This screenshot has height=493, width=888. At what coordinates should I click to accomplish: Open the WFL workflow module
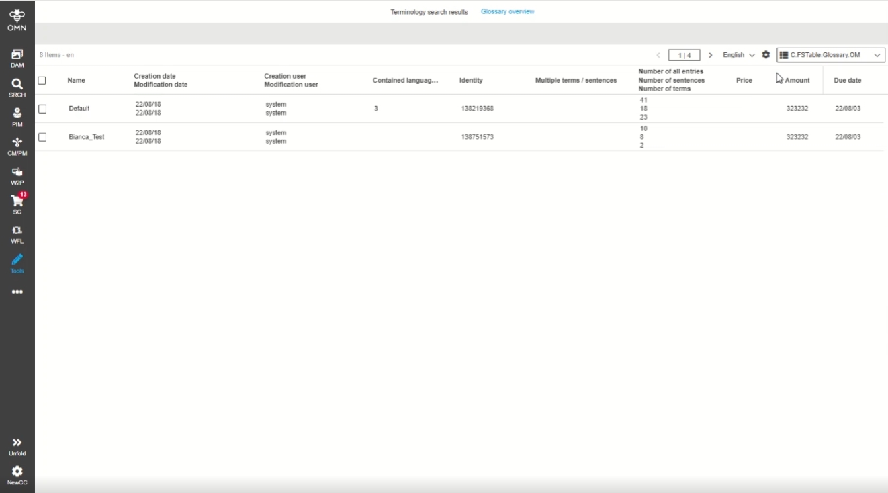17,234
